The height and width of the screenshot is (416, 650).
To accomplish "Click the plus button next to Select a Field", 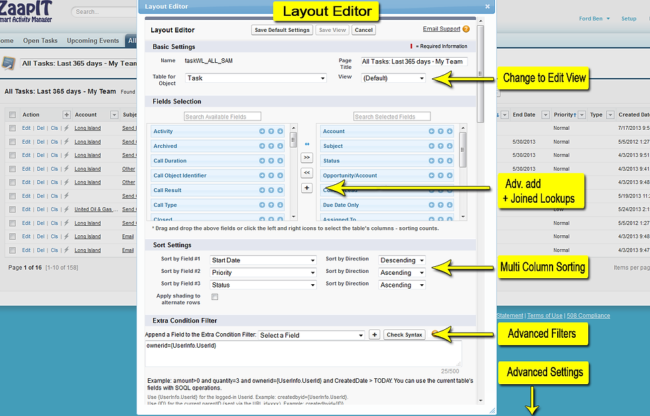I will [x=374, y=335].
